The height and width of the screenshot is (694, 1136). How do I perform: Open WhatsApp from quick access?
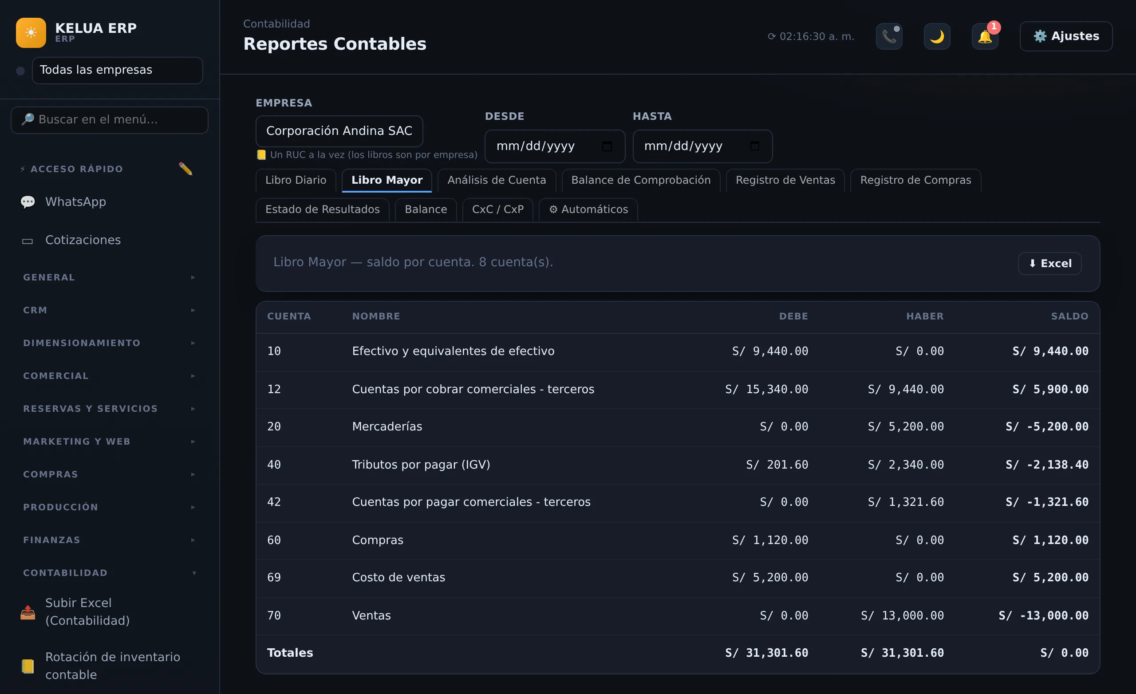[109, 202]
